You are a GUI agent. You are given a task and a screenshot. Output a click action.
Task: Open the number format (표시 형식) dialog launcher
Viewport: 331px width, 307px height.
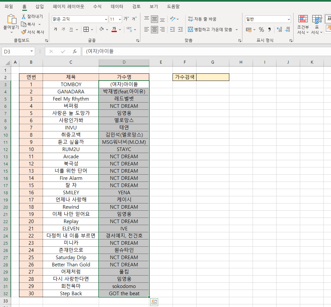pos(291,41)
